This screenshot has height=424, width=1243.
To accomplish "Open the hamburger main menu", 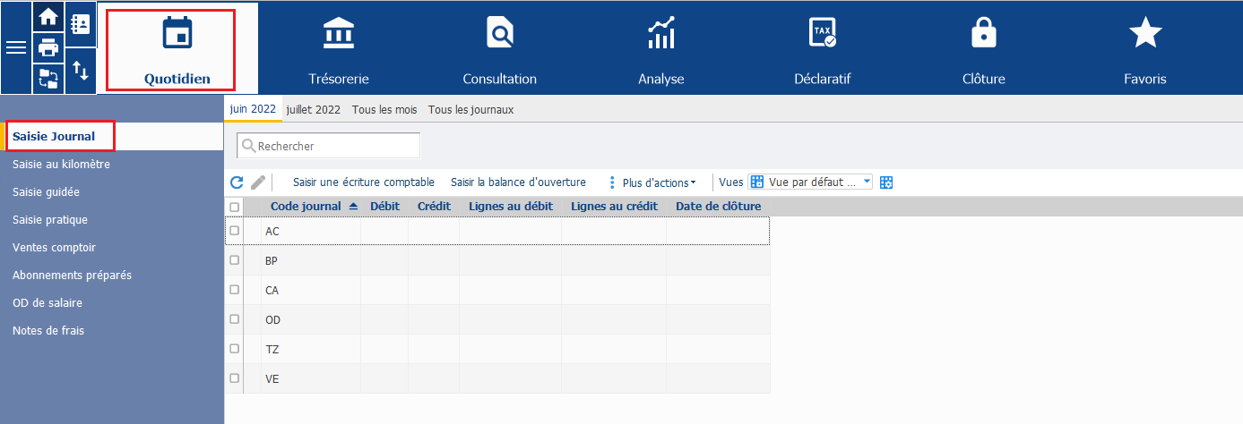I will [16, 47].
